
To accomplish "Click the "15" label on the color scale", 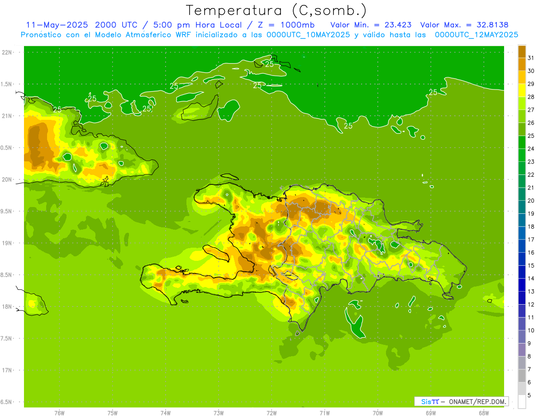I will click(x=531, y=265).
